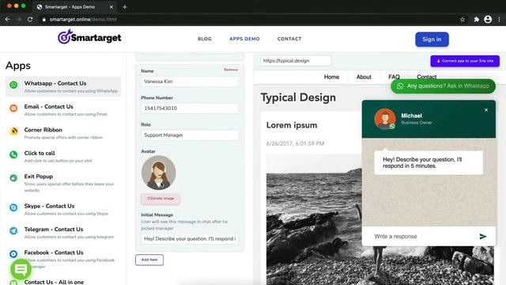This screenshot has height=285, width=506.
Task: Close the Michael WhatsApp chat window
Action: 486,110
